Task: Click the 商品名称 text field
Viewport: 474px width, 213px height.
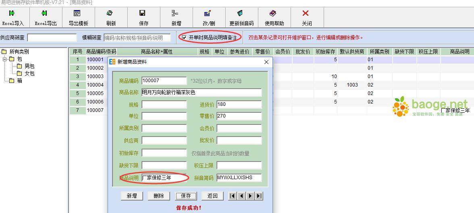Action: pos(202,93)
